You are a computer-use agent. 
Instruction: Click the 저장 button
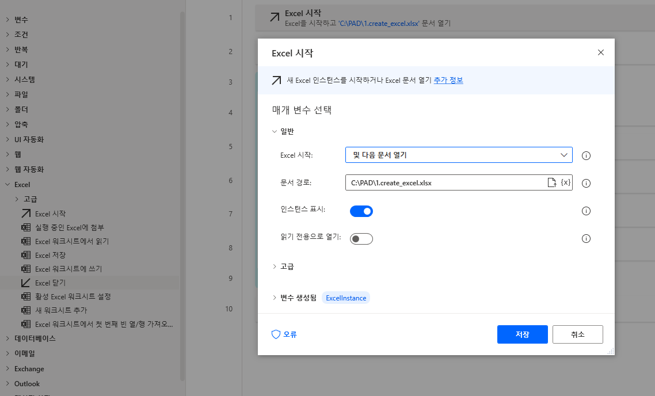tap(521, 334)
